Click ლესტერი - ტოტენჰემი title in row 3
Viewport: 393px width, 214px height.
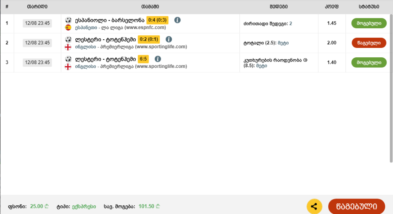(x=106, y=59)
